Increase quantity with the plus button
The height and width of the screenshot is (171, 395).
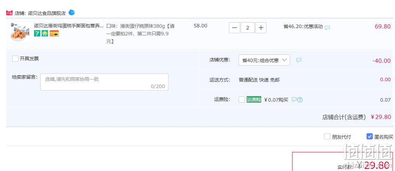[261, 28]
